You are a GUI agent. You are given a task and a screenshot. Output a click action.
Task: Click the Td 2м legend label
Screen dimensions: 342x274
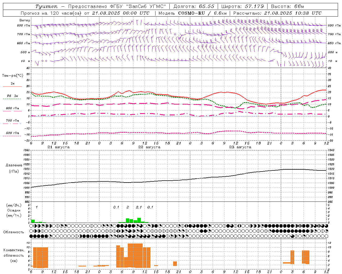(x=13, y=96)
